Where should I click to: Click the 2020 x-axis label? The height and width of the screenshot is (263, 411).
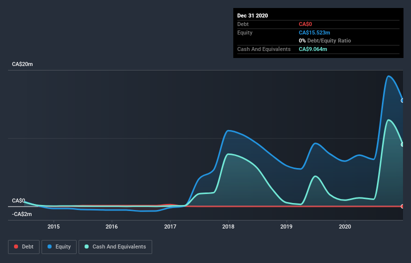tap(345, 226)
